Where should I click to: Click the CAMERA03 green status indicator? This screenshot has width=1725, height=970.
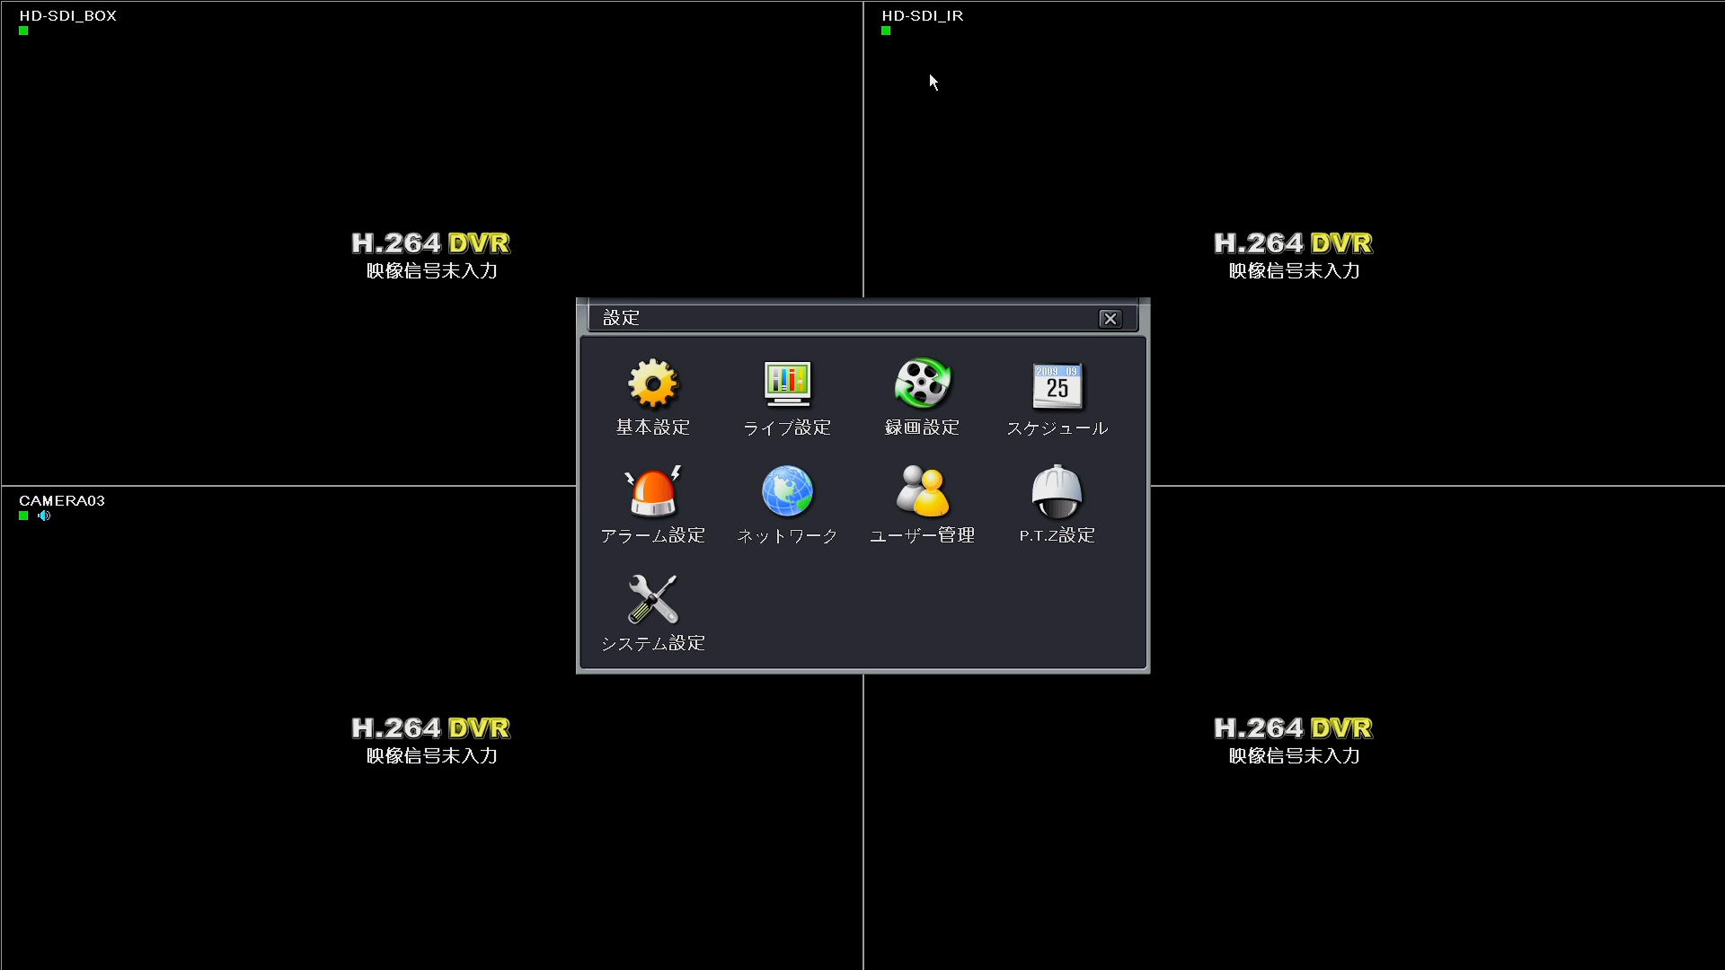[23, 516]
